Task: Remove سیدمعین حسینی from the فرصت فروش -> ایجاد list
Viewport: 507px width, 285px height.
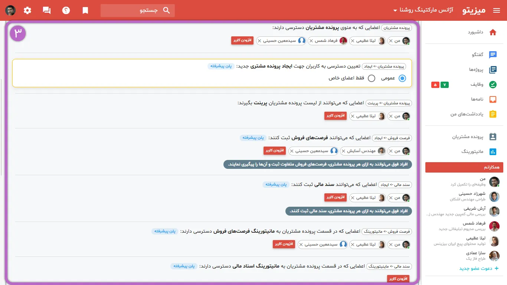Action: pos(292,151)
